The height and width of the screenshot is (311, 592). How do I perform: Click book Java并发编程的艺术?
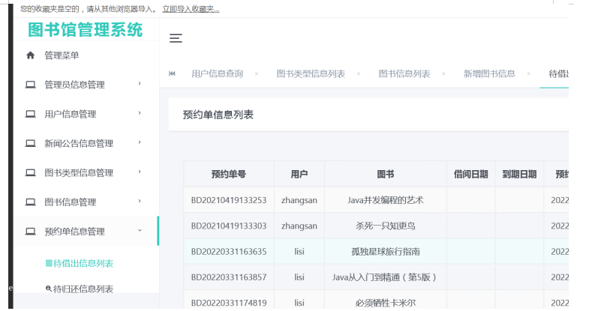pyautogui.click(x=386, y=200)
